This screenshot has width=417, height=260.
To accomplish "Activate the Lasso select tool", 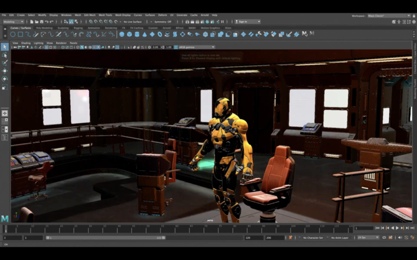I will coord(5,55).
